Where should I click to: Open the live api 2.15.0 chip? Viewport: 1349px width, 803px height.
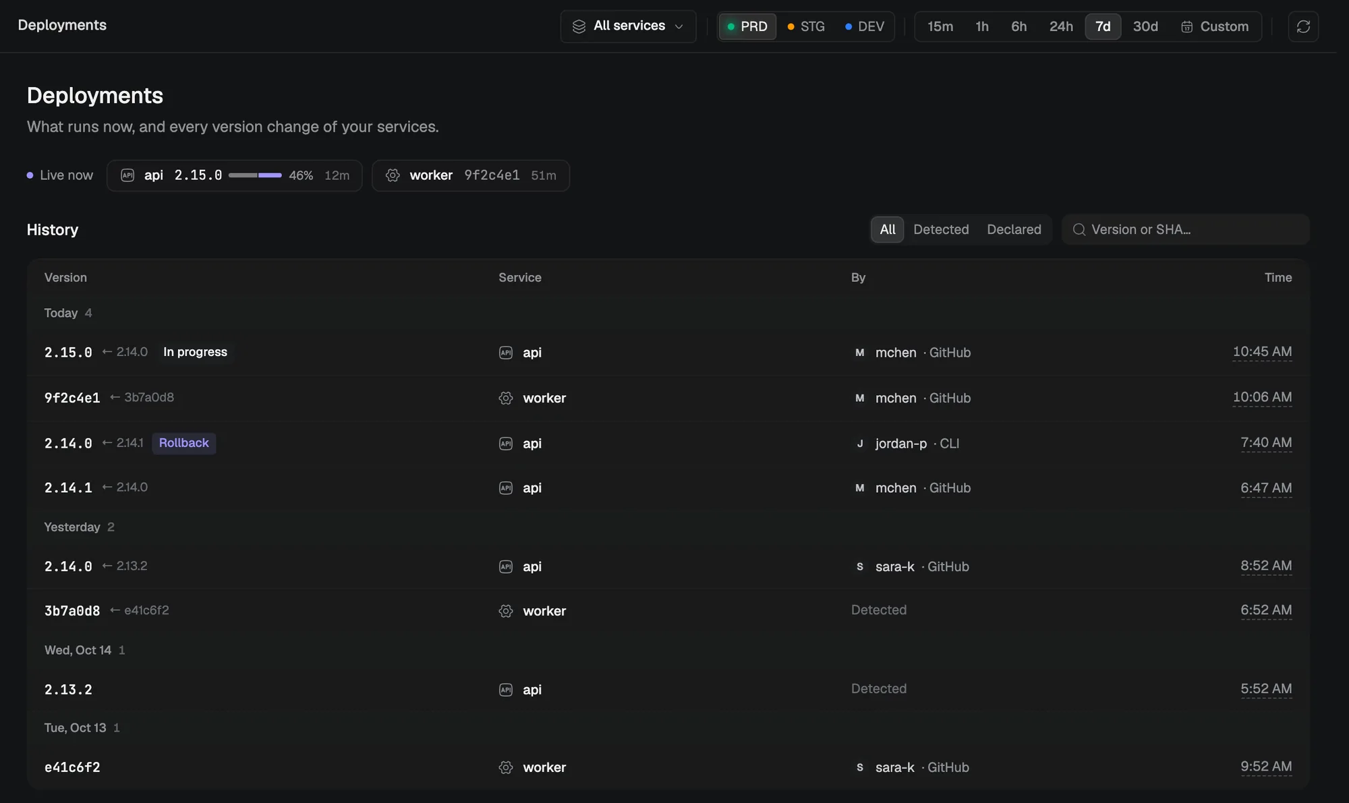coord(235,175)
